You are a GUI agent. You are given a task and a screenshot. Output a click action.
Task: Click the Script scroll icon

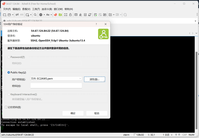click(90, 15)
